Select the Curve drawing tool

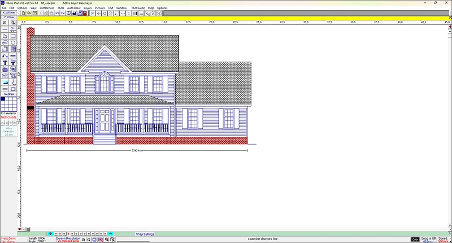tap(5, 56)
